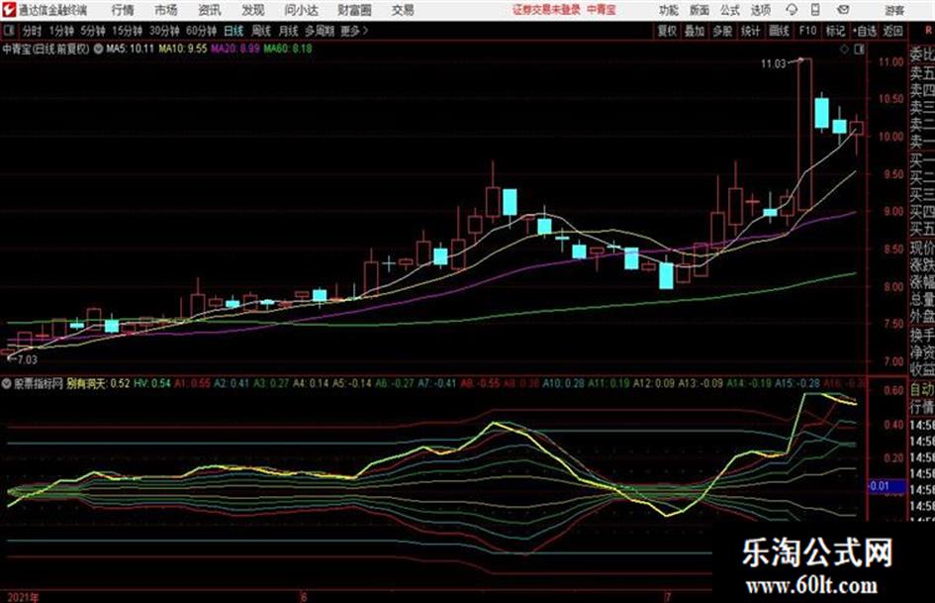This screenshot has width=935, height=603.
Task: Click the 2021年 date label on time axis
Action: pos(22,597)
